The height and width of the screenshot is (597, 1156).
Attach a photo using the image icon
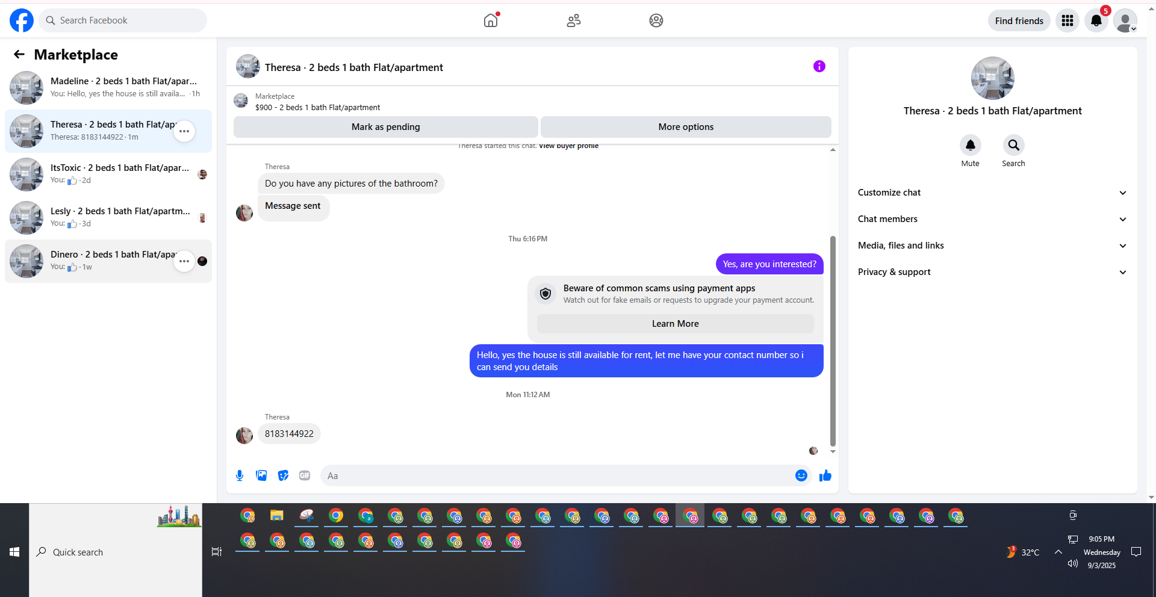click(x=261, y=475)
